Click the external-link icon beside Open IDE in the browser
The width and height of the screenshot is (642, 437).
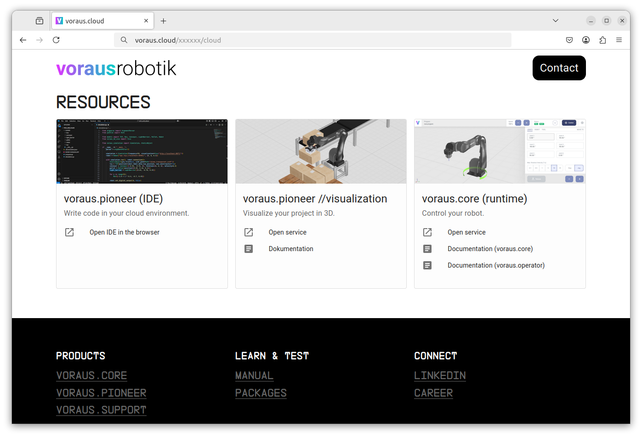pos(69,232)
